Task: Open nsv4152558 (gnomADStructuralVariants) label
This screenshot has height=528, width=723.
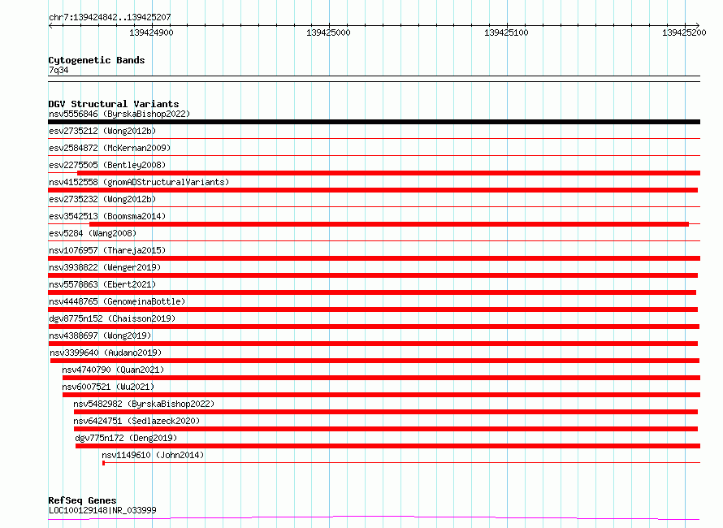Action: 139,182
